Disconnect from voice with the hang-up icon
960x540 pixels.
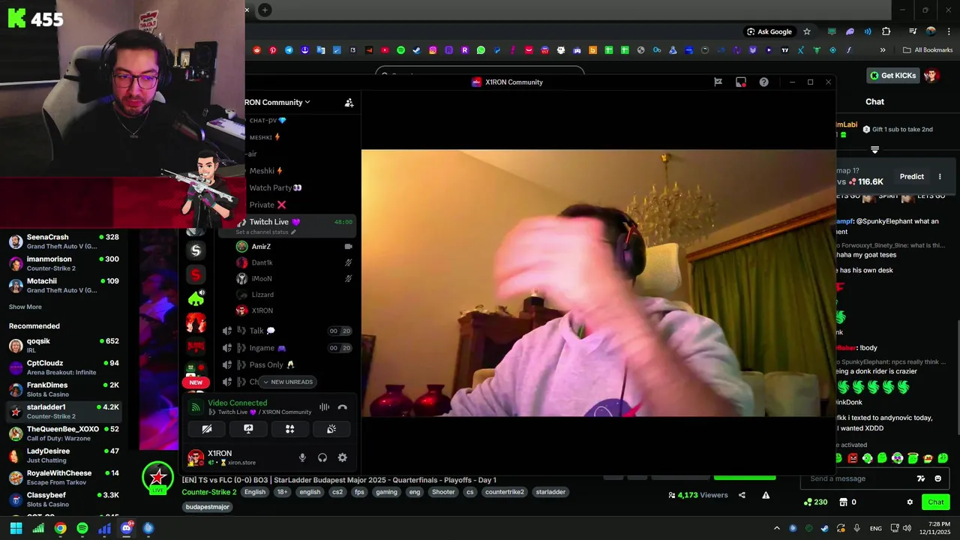click(x=342, y=407)
